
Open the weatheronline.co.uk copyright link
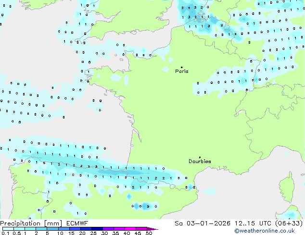(265, 231)
